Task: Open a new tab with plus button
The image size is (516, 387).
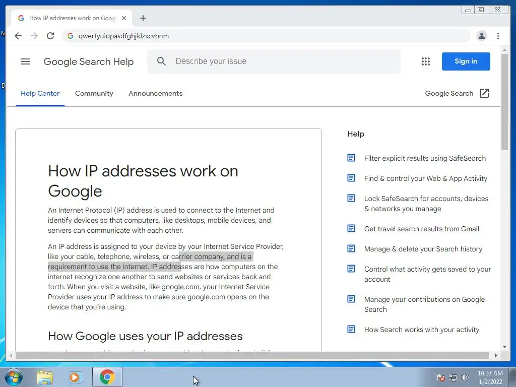Action: (x=143, y=18)
